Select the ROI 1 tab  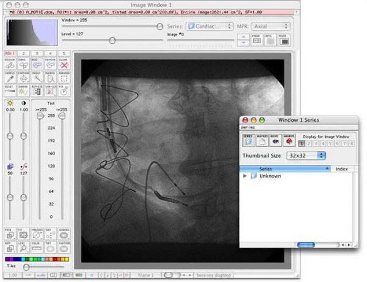pyautogui.click(x=10, y=53)
